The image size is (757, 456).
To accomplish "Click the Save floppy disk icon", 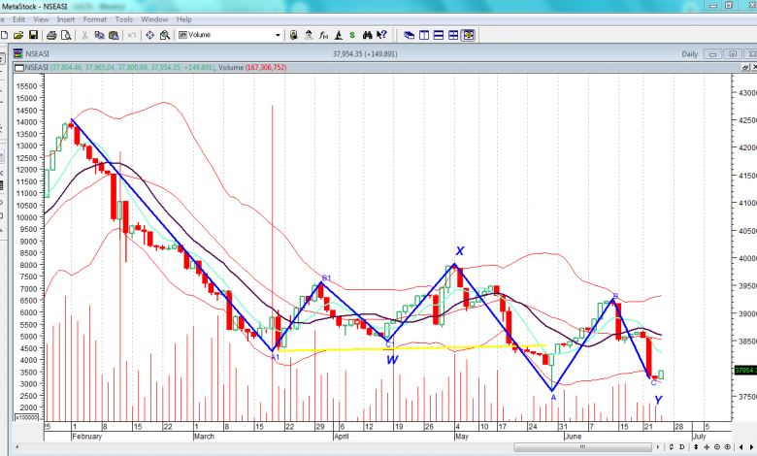I will 33,35.
